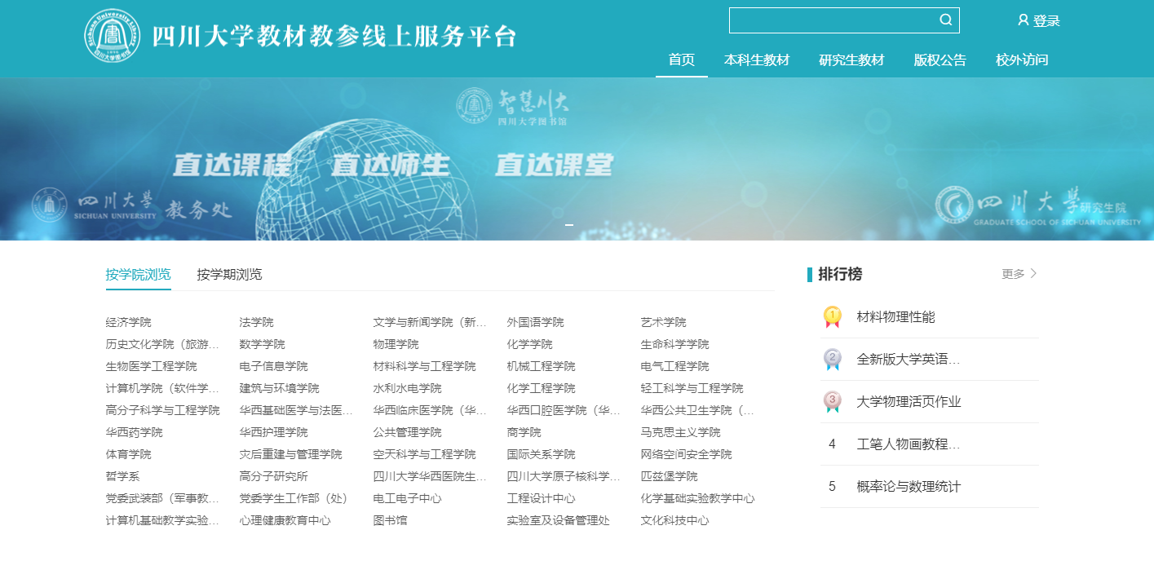
Task: Switch to the 按学期浏览 tab
Action: (x=230, y=274)
